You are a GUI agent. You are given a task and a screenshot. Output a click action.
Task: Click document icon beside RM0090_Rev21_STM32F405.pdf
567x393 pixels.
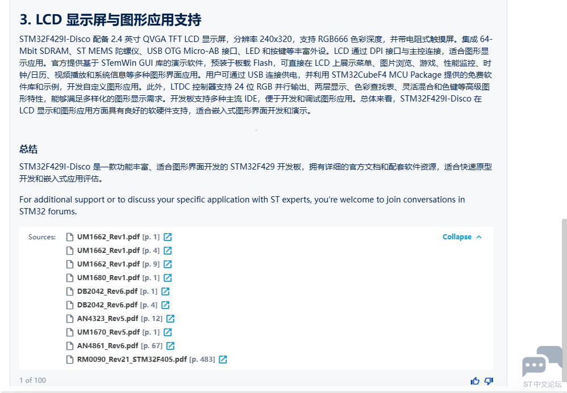pos(70,360)
